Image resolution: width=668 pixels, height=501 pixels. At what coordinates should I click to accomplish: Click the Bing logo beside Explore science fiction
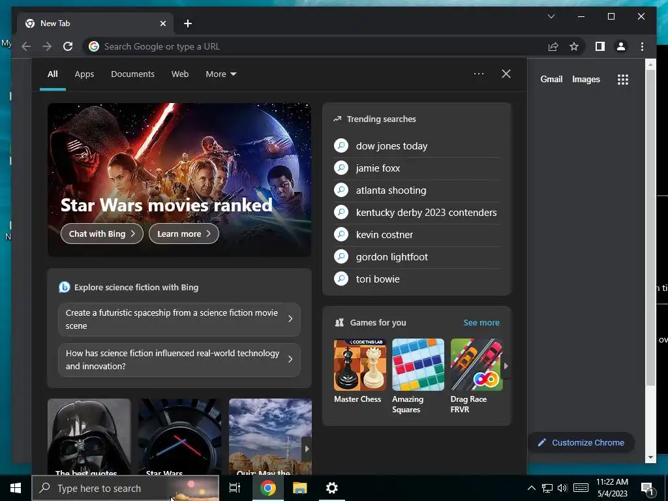[65, 287]
